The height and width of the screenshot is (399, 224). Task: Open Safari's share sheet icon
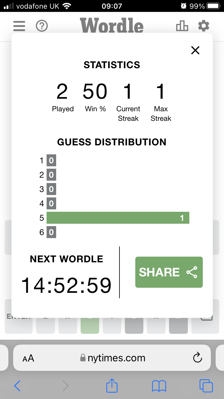pyautogui.click(x=112, y=385)
